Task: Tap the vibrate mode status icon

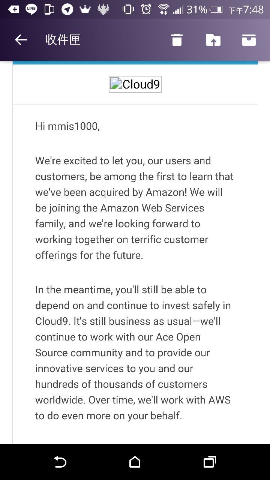Action: tap(128, 9)
